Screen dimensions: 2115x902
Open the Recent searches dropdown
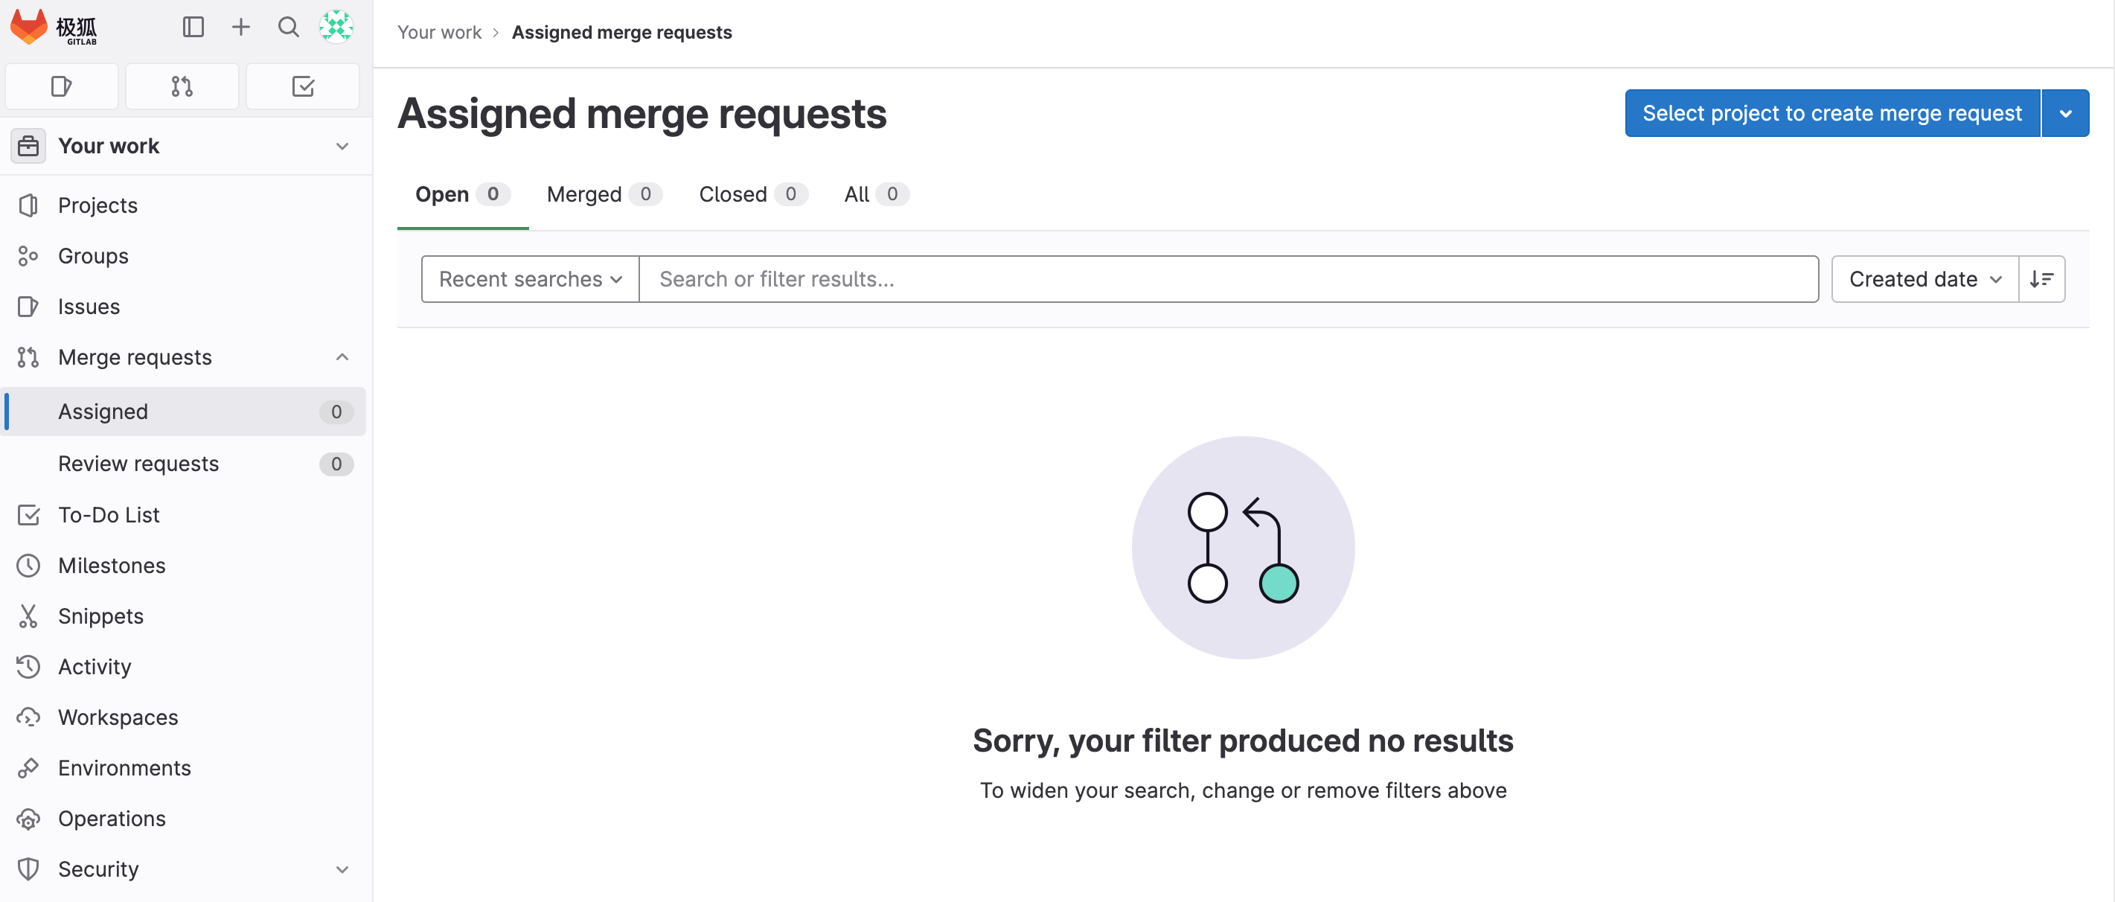pos(530,279)
